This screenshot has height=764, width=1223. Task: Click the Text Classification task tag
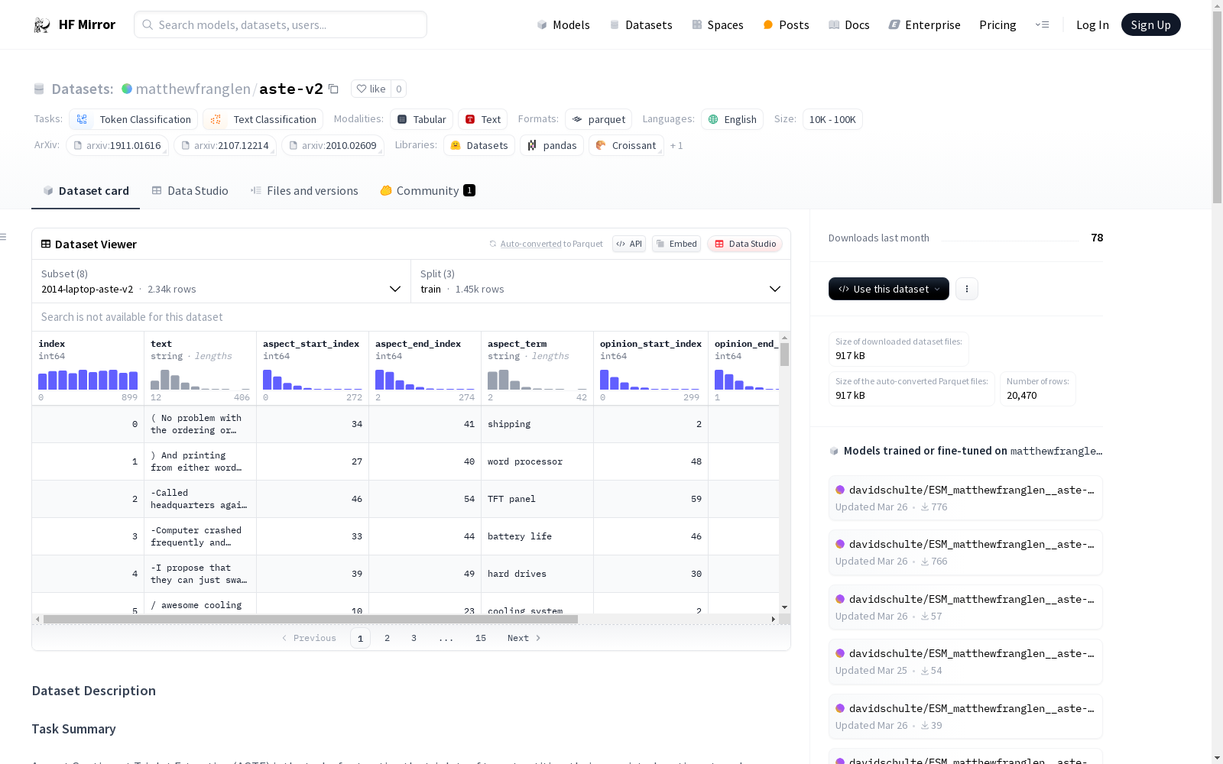click(x=263, y=119)
